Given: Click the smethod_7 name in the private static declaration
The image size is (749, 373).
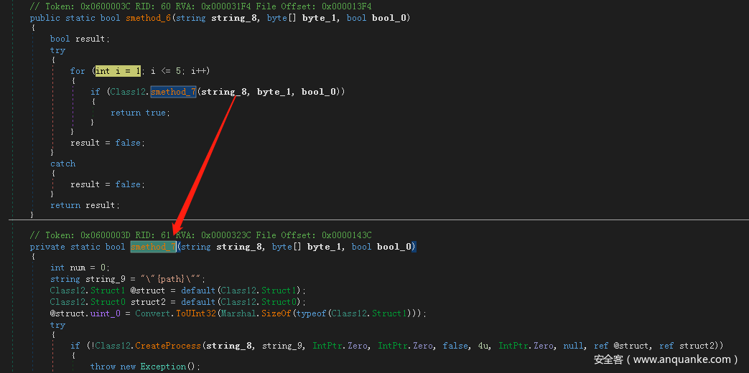Looking at the screenshot, I should [154, 247].
